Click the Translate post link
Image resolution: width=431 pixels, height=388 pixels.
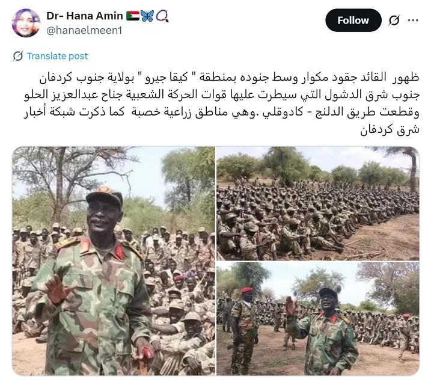click(57, 56)
